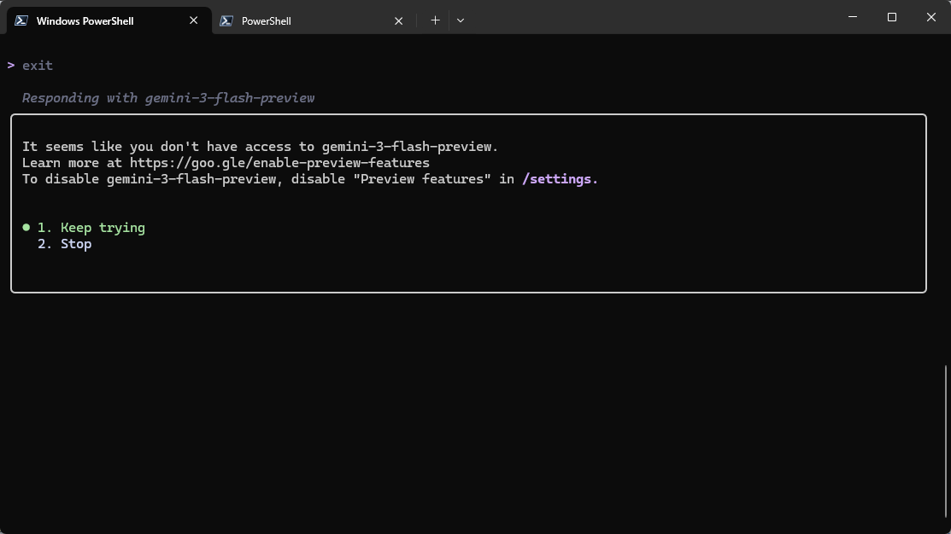
Task: Close the second PowerShell tab
Action: tap(398, 20)
